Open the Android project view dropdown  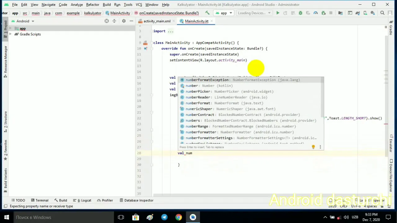(x=23, y=21)
